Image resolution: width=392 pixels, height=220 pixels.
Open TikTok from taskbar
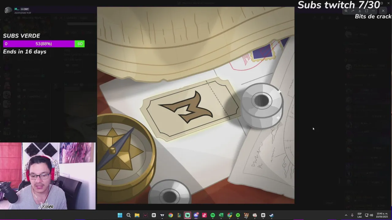[204, 215]
